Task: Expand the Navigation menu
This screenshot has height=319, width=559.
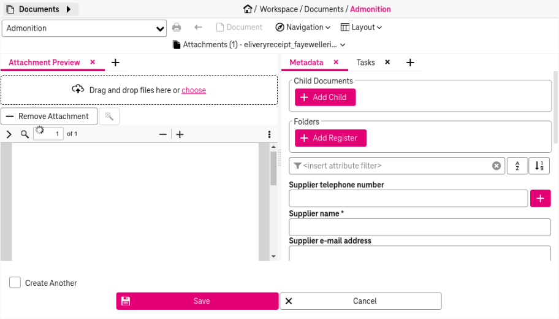Action: 303,27
